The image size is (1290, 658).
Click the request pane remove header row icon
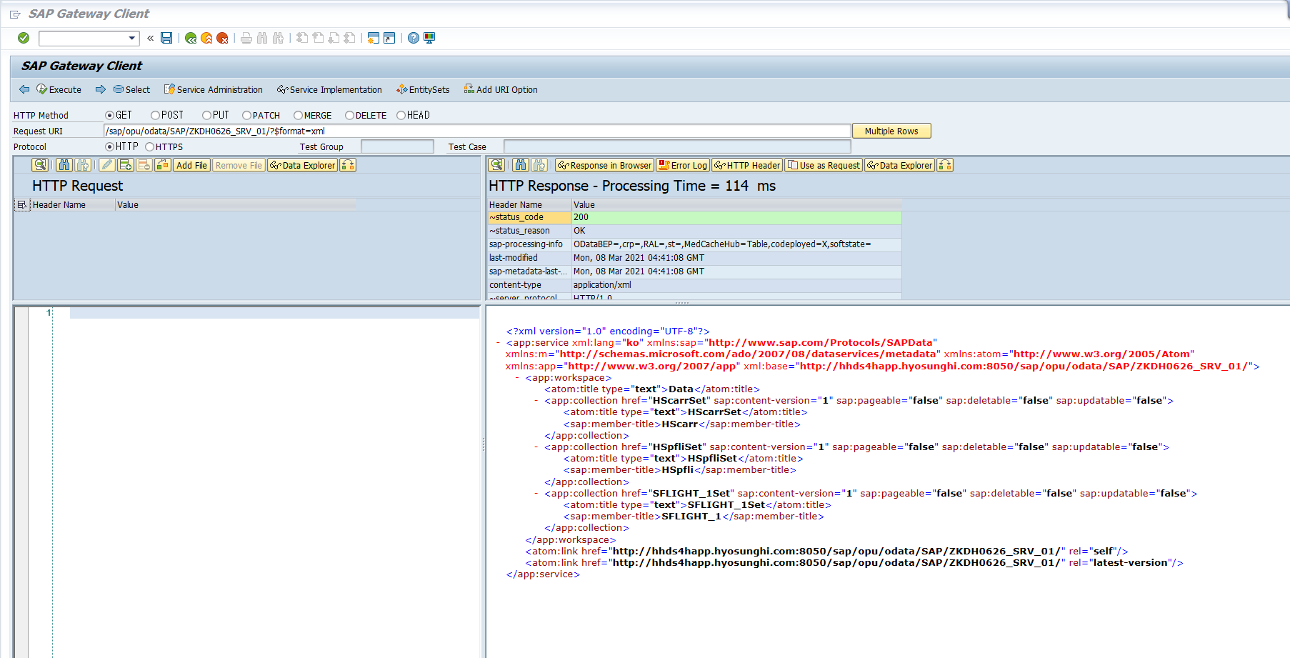(144, 165)
